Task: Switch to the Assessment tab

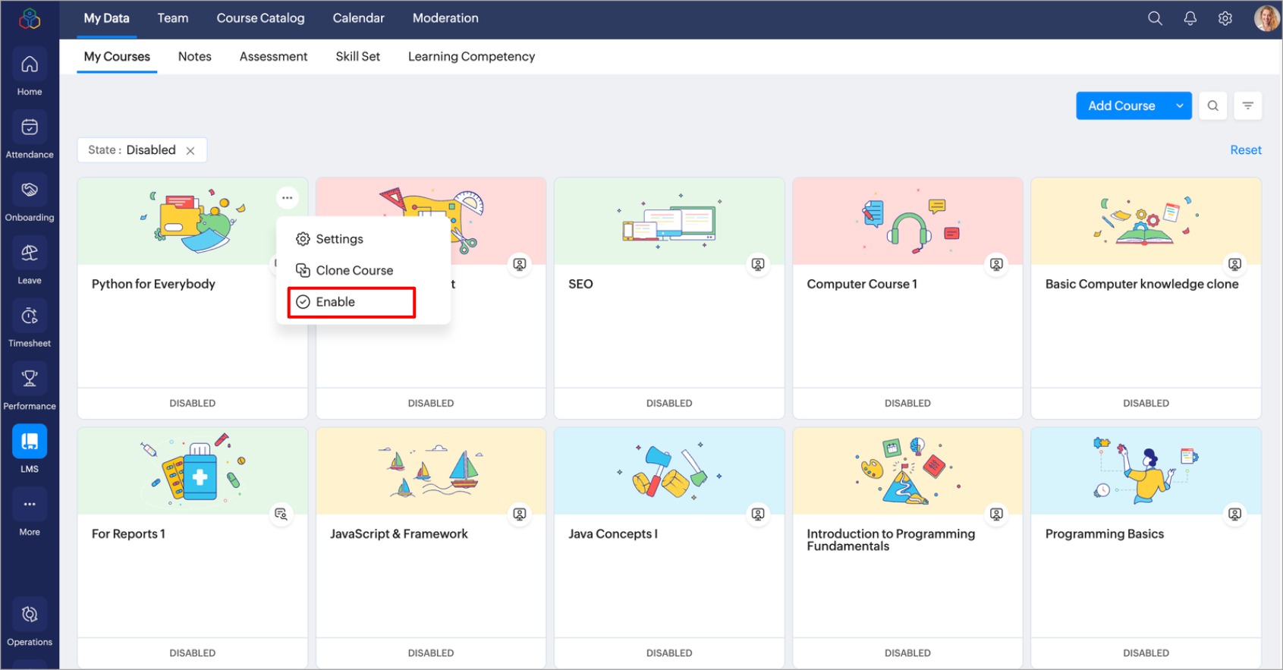Action: [x=273, y=57]
